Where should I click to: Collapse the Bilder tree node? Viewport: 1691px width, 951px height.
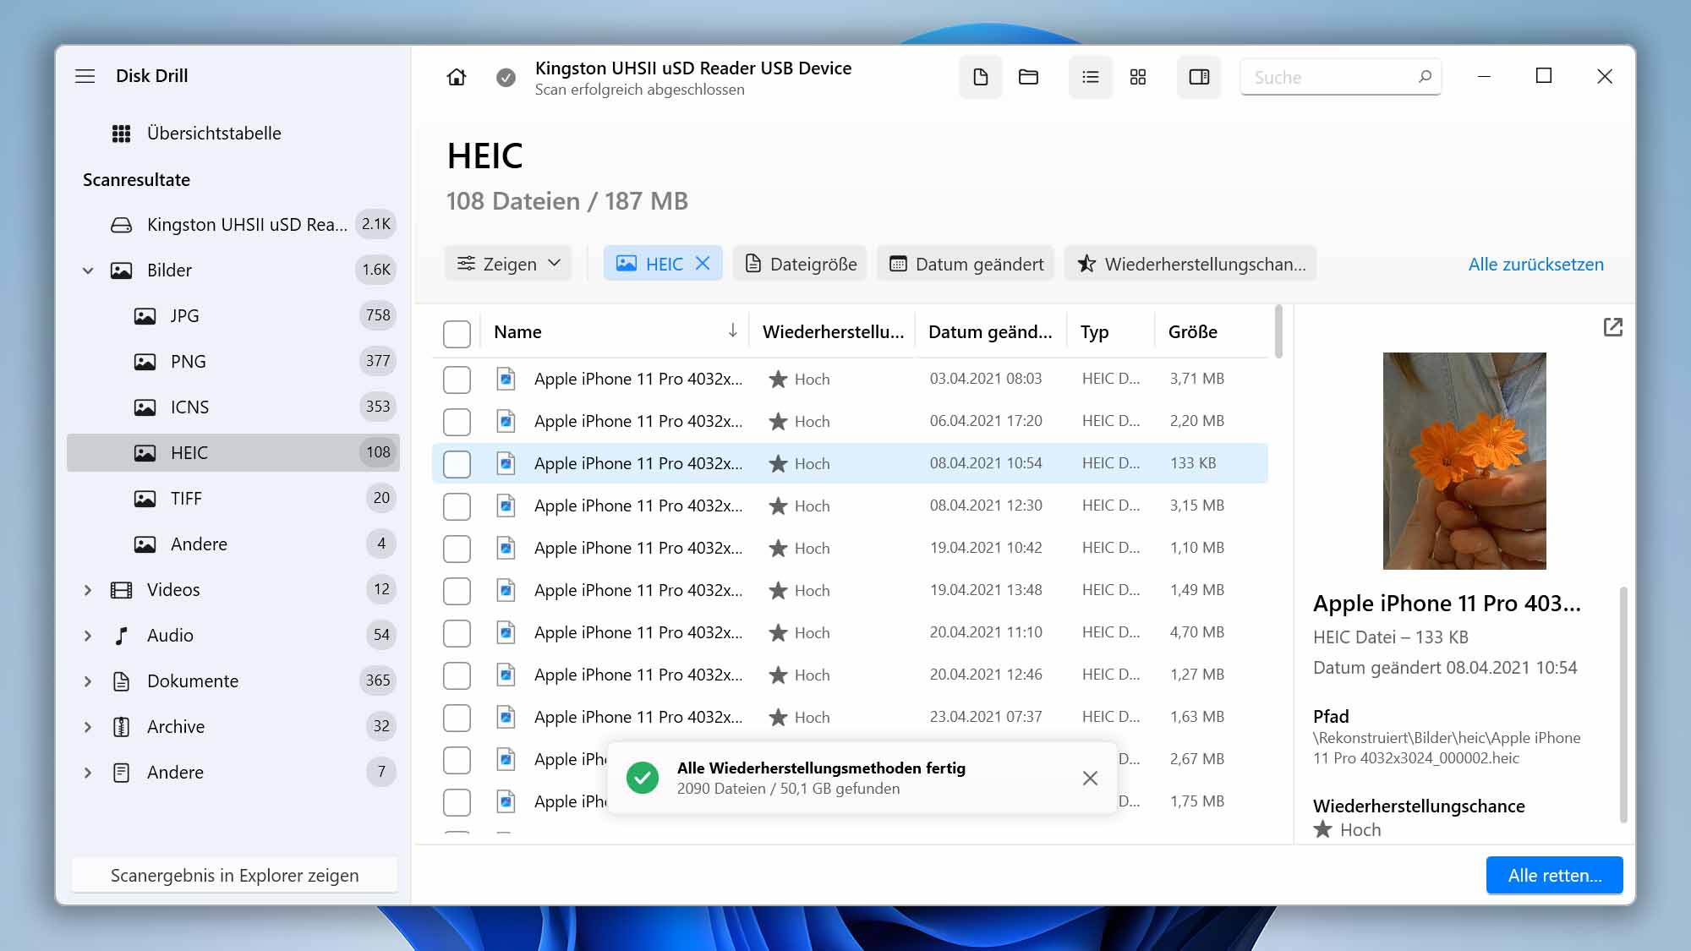point(88,271)
